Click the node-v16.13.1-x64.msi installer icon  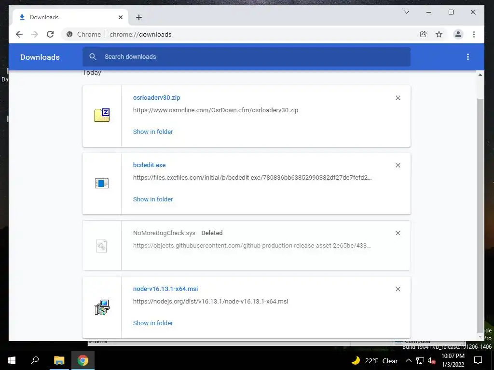(x=102, y=307)
